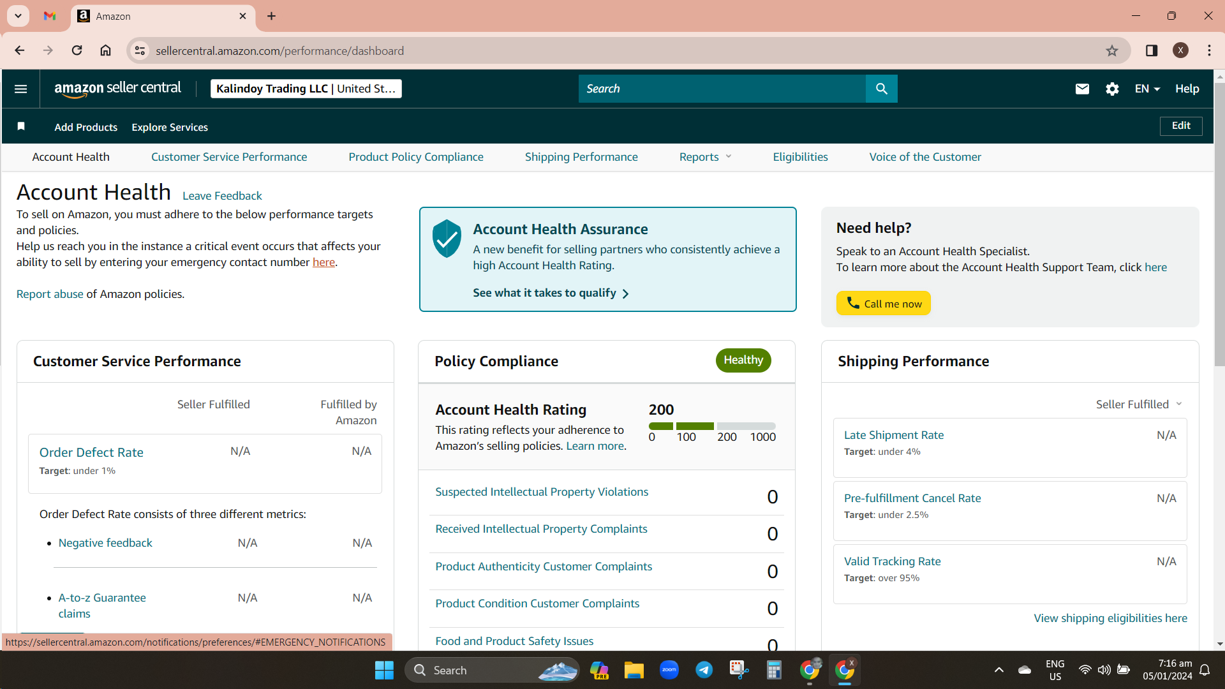Open Customer Service Performance tab

tap(229, 157)
